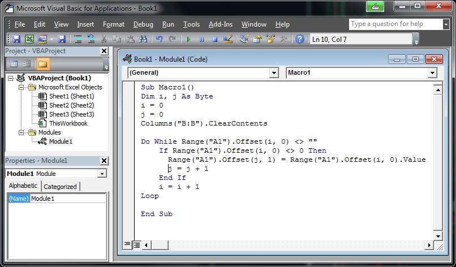Screen dimensions: 456x267
Task: Click code window scroll down arrow
Action: [438, 236]
